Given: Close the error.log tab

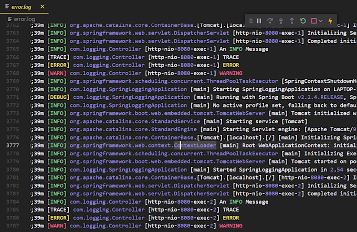Looking at the screenshot, I should (43, 7).
